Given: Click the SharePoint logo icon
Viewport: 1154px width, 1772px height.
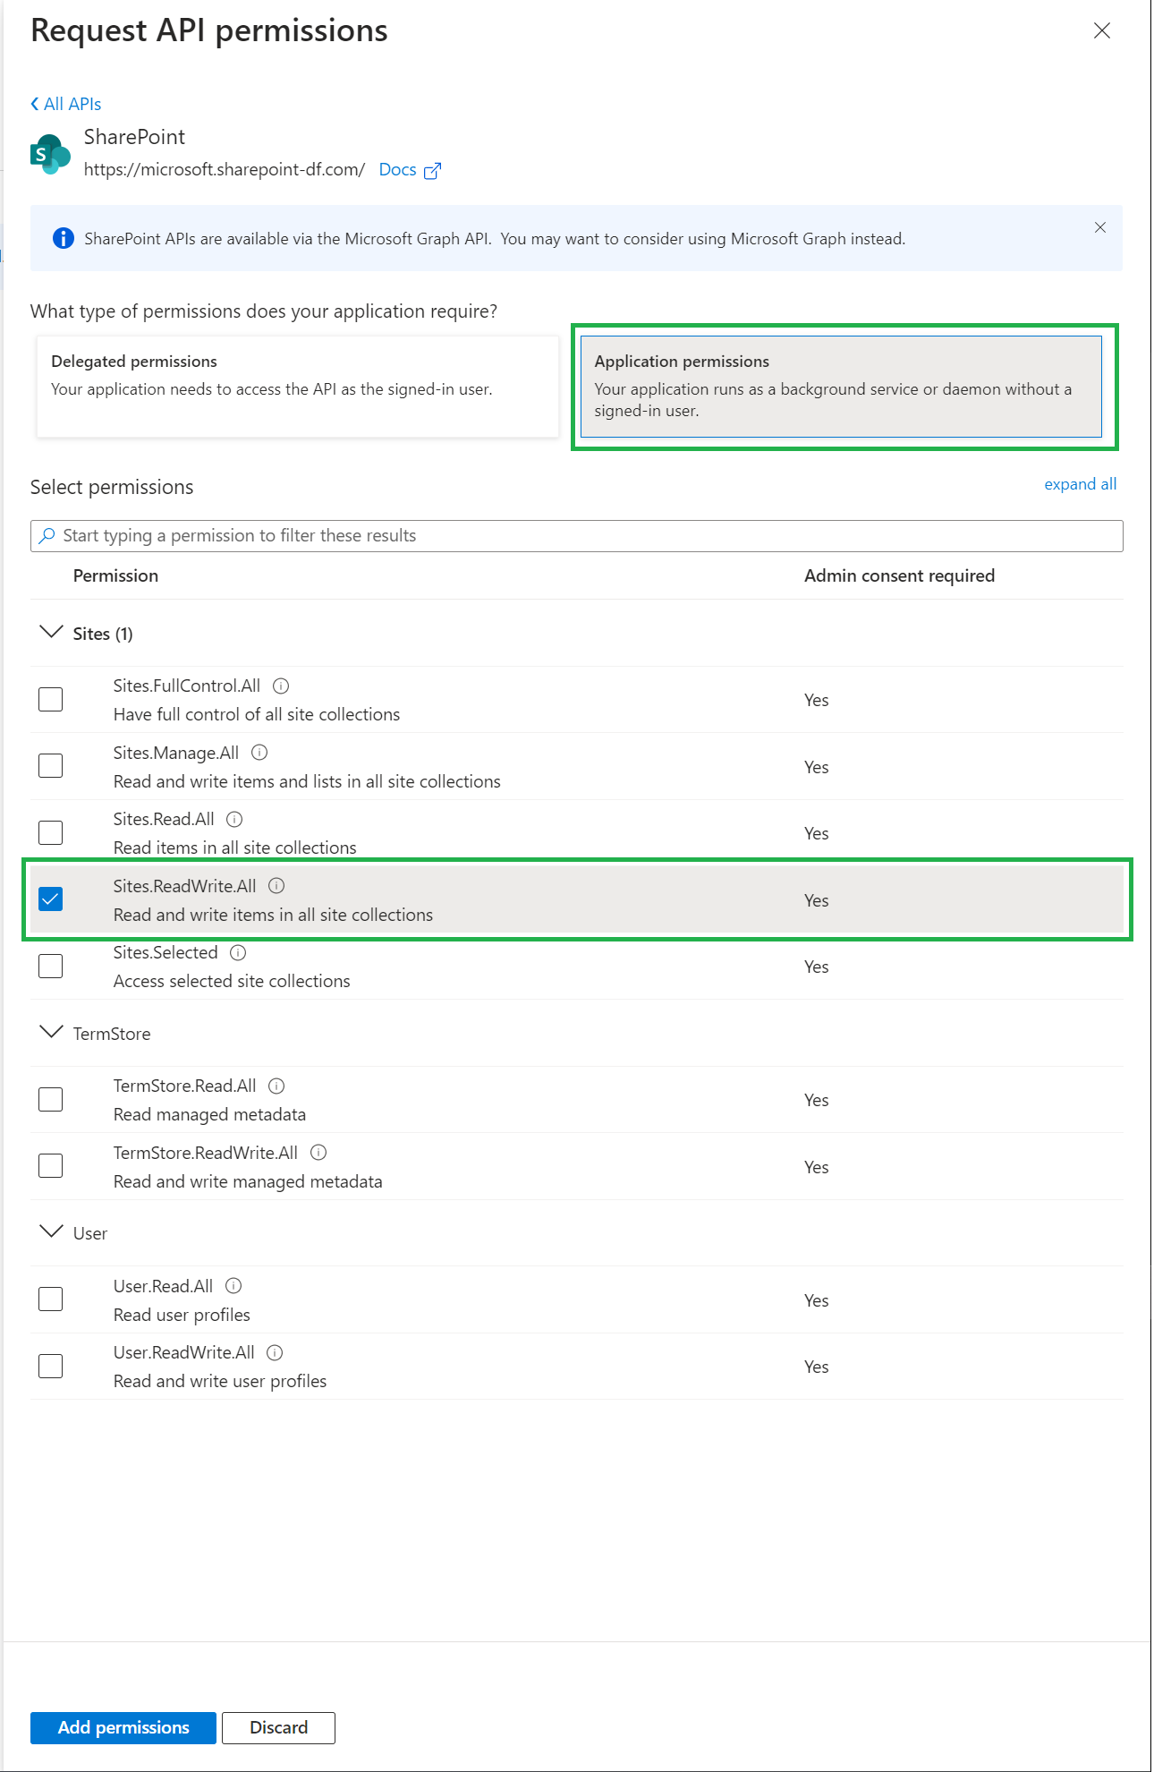Looking at the screenshot, I should point(50,154).
